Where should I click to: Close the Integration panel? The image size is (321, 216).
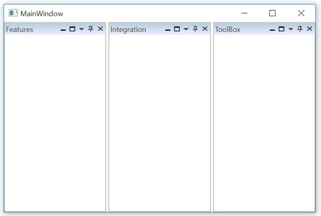(x=205, y=29)
